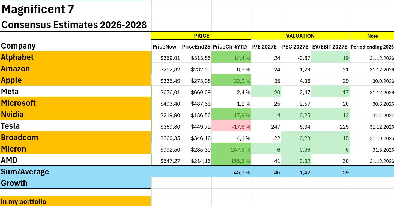Click the yellow Note header cell
The image size is (394, 206).
372,36
